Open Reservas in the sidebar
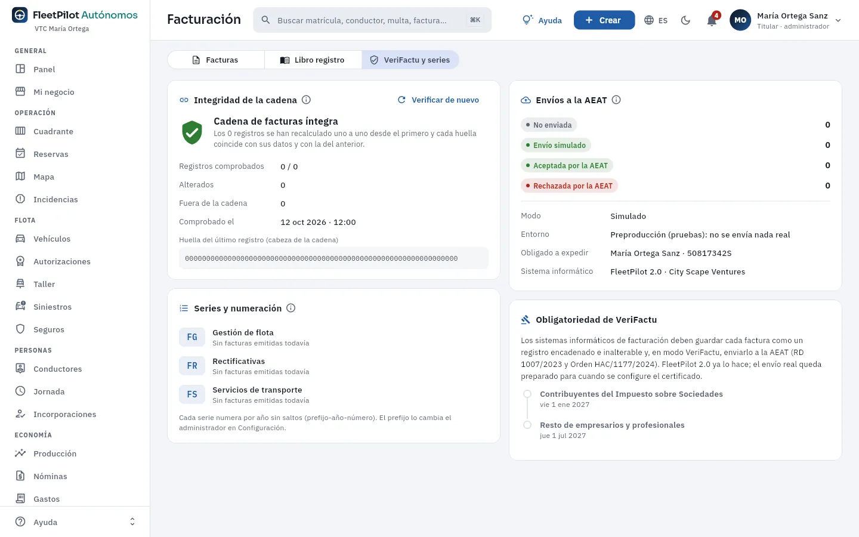 click(75, 154)
